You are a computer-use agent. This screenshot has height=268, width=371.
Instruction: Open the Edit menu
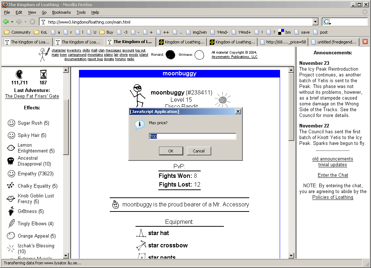coord(19,12)
